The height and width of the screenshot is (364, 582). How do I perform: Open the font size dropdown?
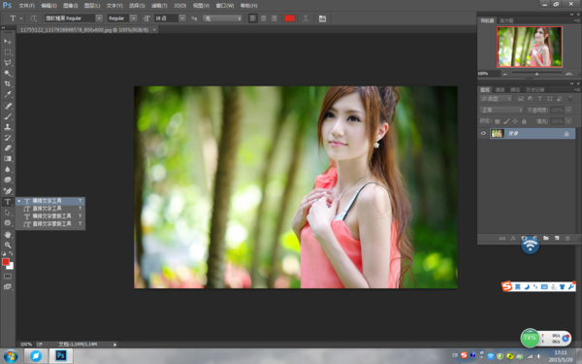pyautogui.click(x=182, y=18)
